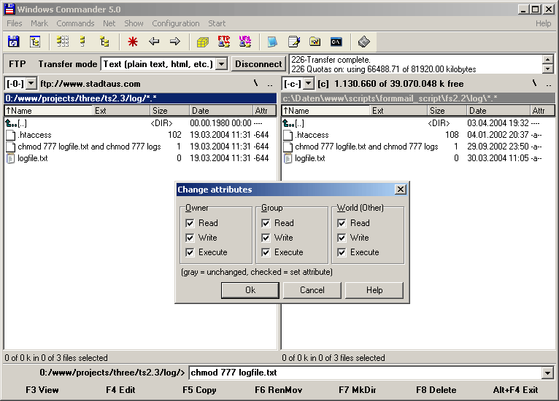Open the Mark menu
The image size is (559, 401).
(x=39, y=23)
